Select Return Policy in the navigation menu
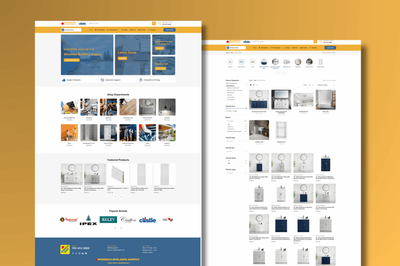Screen dimensions: 400x266 (142, 30)
